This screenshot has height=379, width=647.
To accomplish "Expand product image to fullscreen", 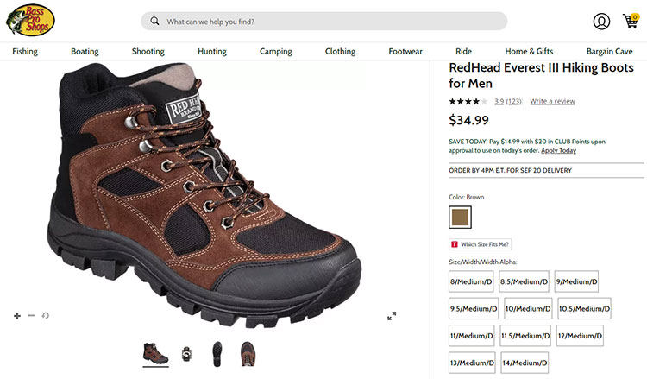I will [392, 316].
